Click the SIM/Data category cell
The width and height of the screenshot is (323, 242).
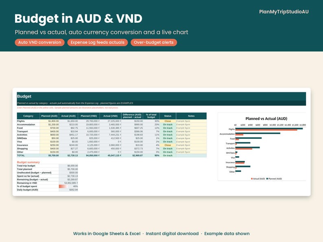click(28, 138)
